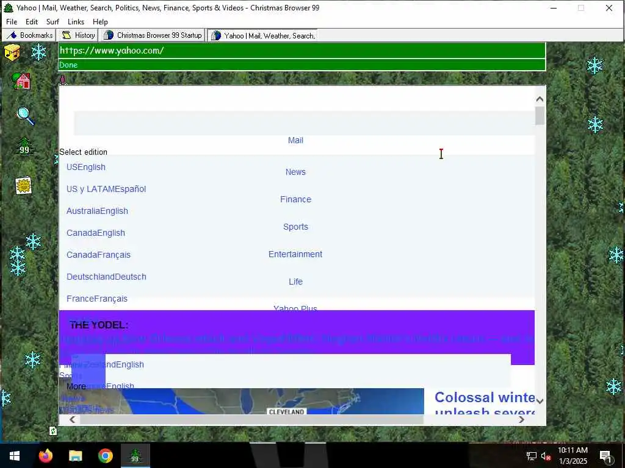Click the vertical scrollbar down arrow
625x468 pixels.
tap(540, 401)
